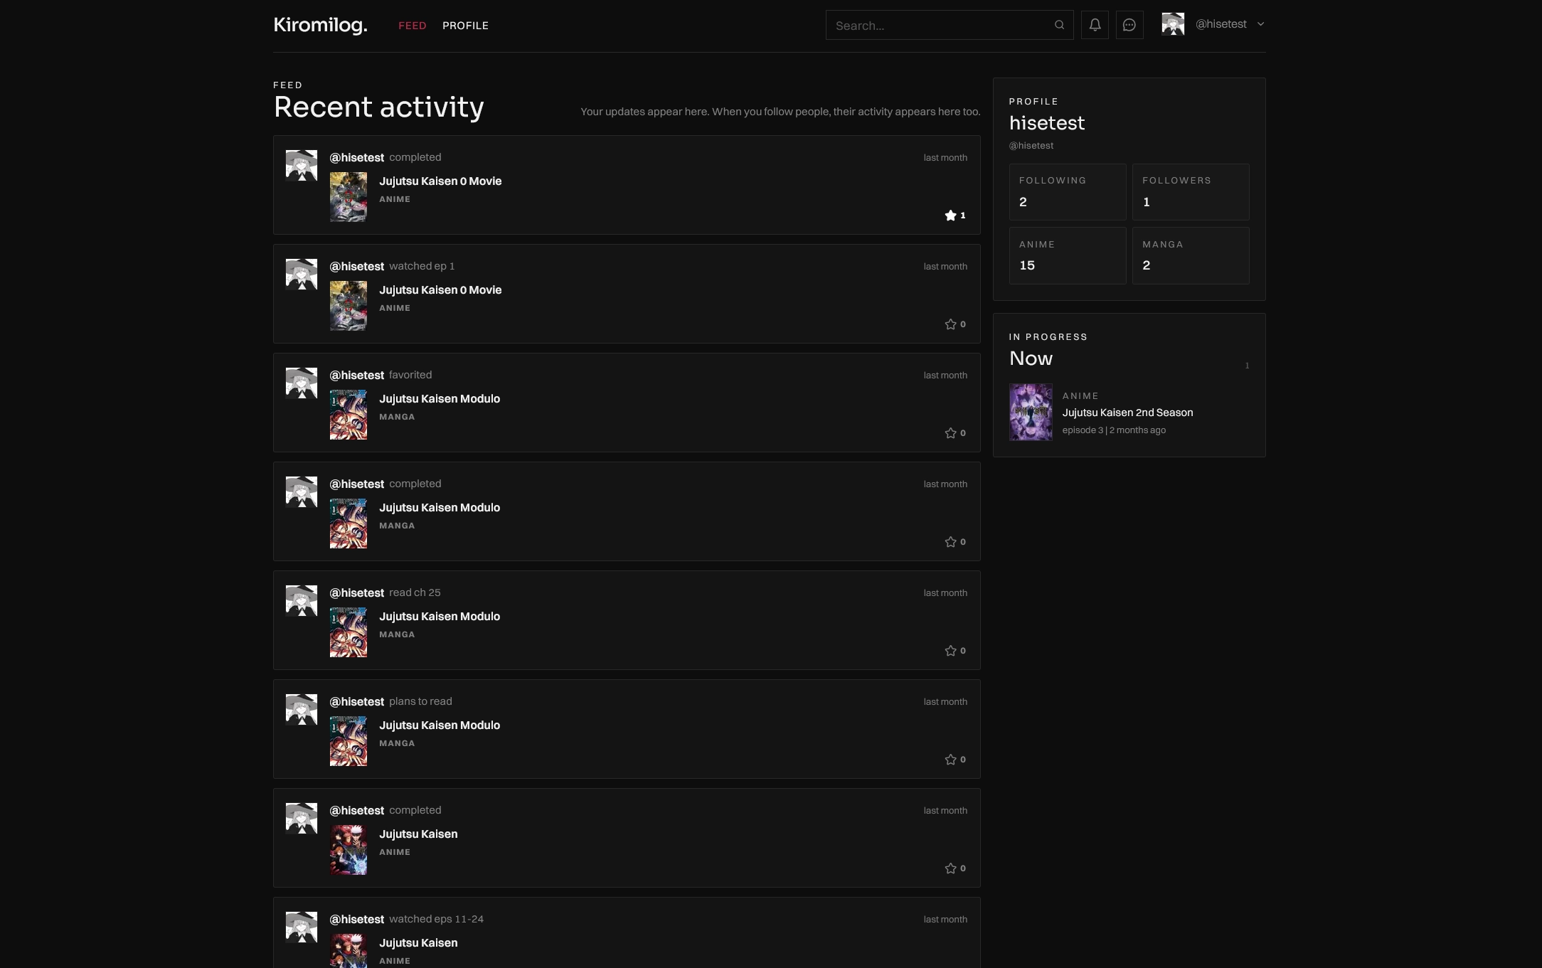Click user avatar in read ch 25 post

(x=302, y=600)
